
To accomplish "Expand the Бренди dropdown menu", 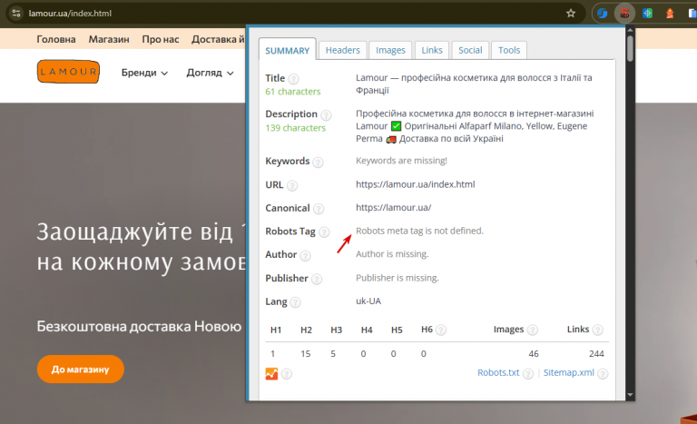I will point(144,73).
